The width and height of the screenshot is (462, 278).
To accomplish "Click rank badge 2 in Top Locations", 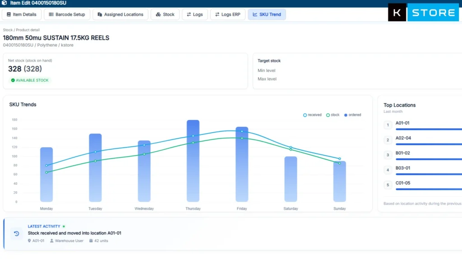I will (388, 140).
